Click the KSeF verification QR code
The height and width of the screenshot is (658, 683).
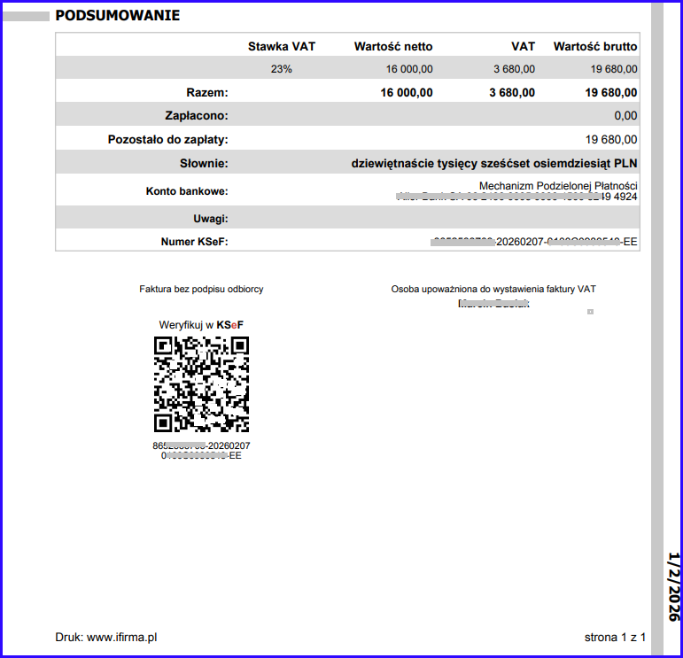(201, 384)
